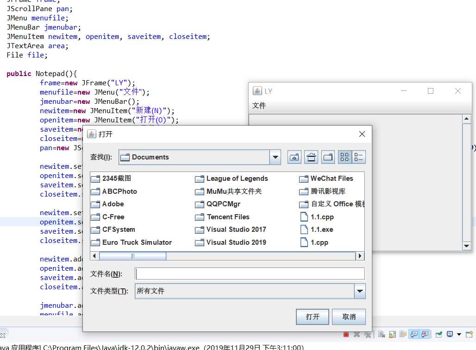Switch file dialog to details view

coord(358,157)
